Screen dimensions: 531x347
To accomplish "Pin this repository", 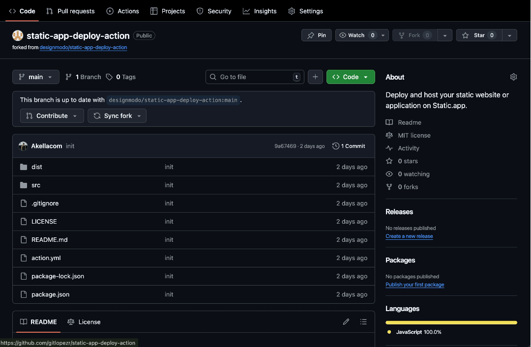I will (x=316, y=35).
